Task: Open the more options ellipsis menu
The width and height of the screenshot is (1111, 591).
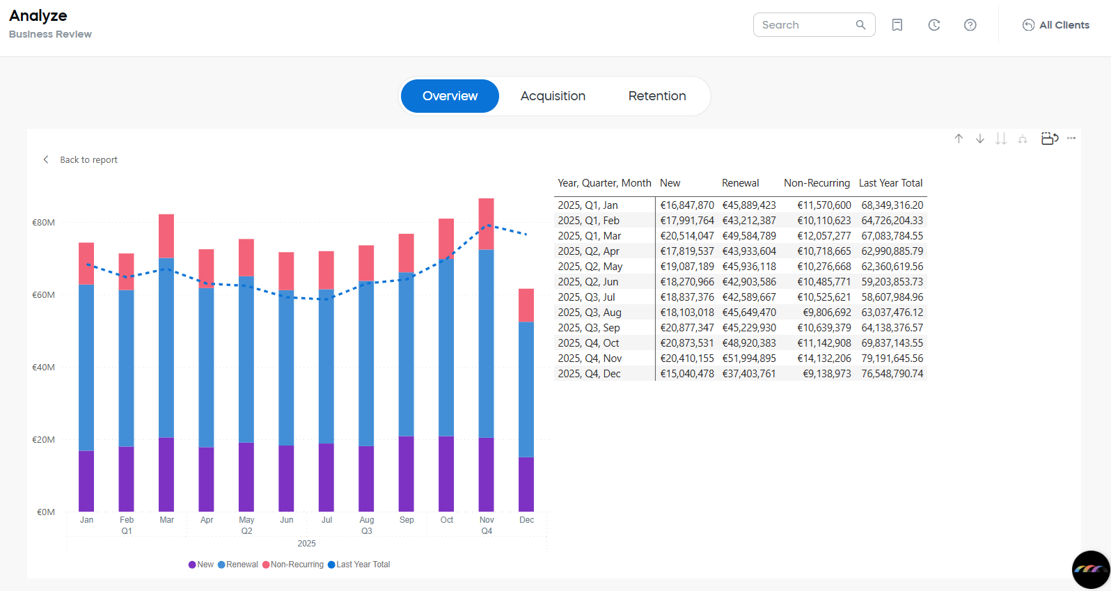Action: pyautogui.click(x=1071, y=139)
